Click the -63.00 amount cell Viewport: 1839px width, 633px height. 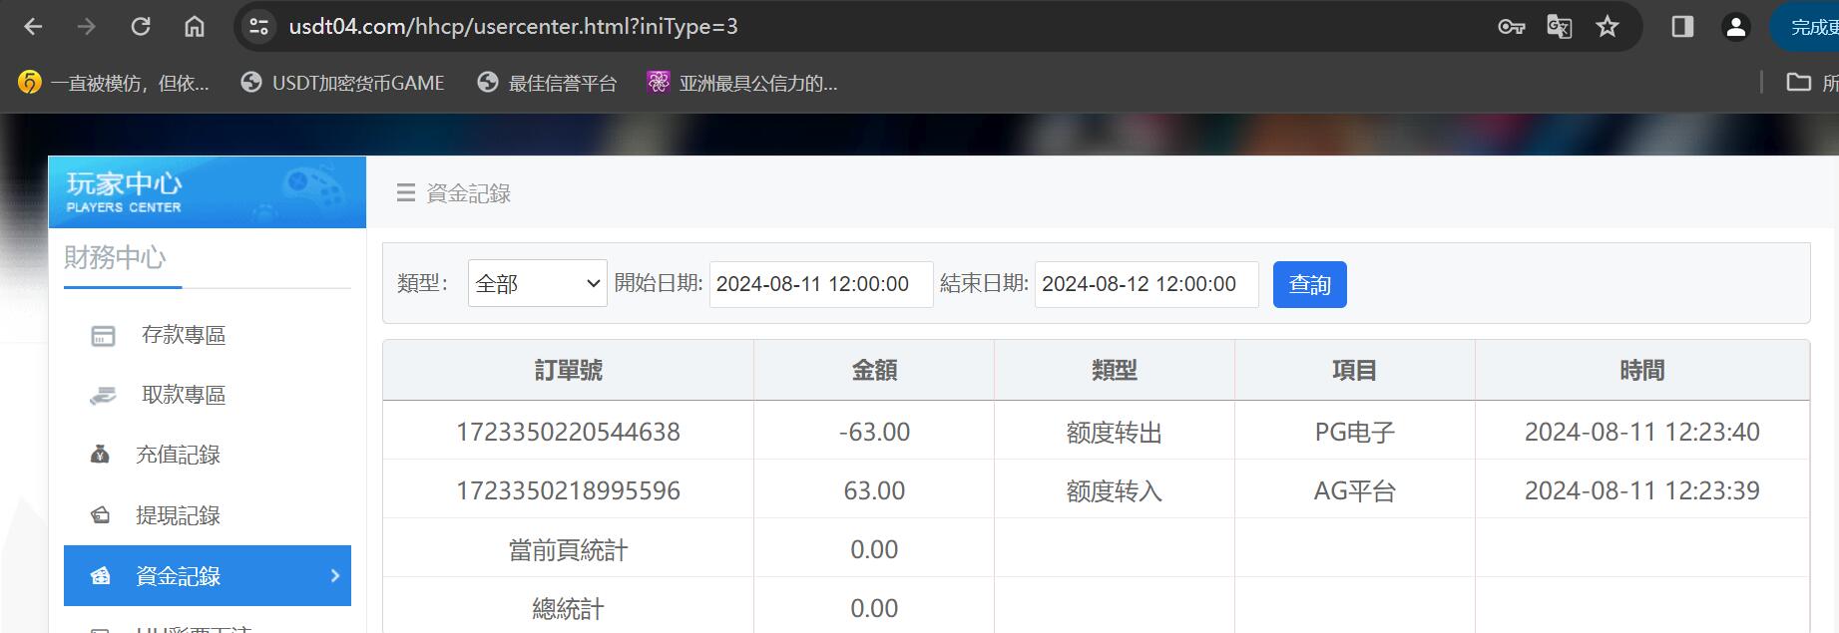[x=874, y=432]
